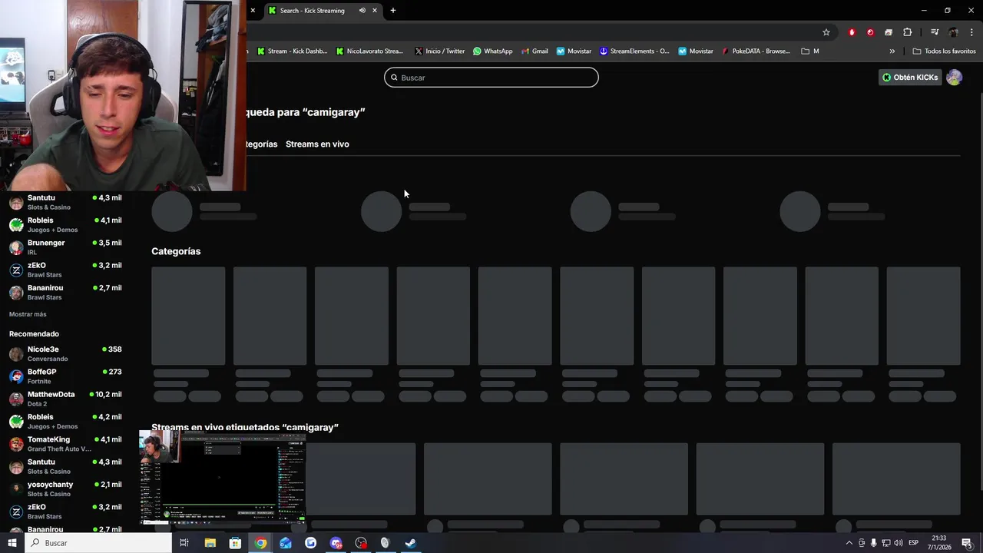The width and height of the screenshot is (983, 553).
Task: Open the Gmail bookmark
Action: tap(535, 51)
